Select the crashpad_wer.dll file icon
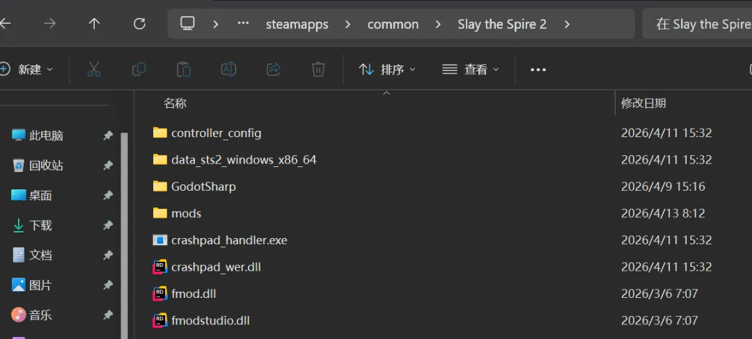This screenshot has height=339, width=752. point(159,267)
